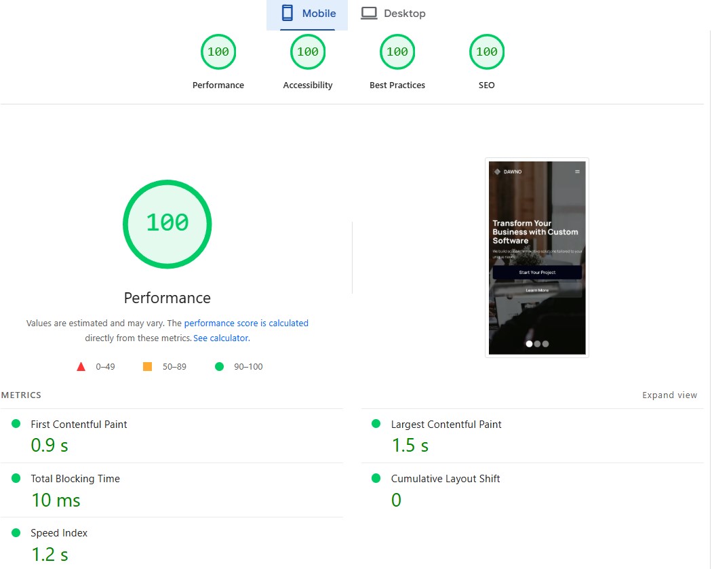Click the orange square legend marker
This screenshot has height=569, width=712.
tap(147, 366)
